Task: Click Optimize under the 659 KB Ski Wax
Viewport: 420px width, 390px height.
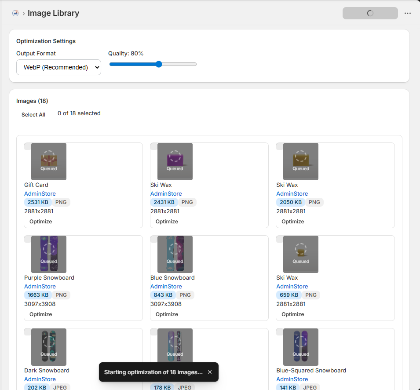Action: pos(293,314)
